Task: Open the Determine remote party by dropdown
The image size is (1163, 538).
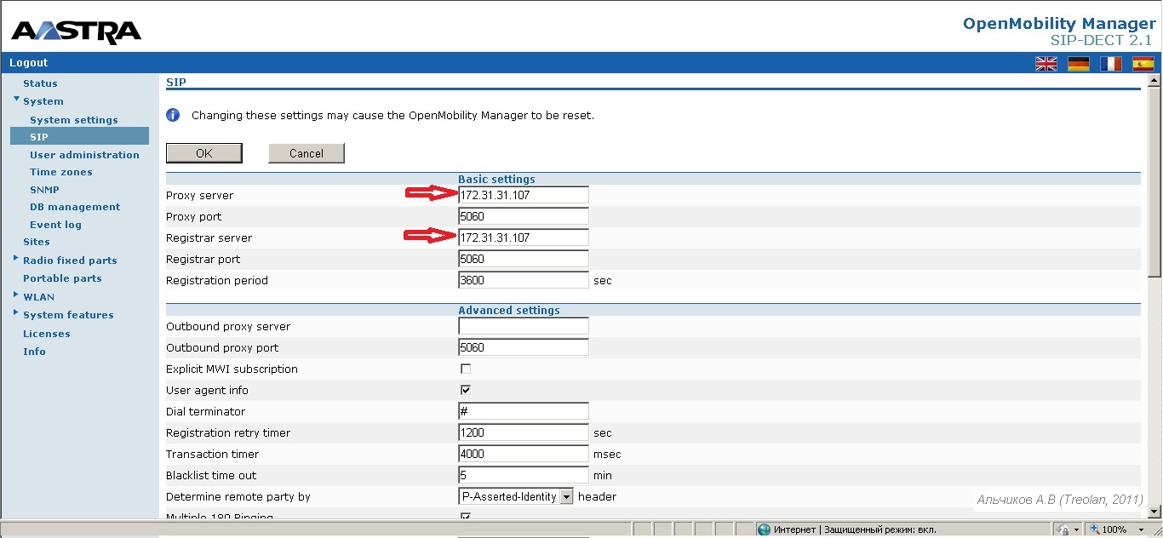Action: click(x=565, y=496)
